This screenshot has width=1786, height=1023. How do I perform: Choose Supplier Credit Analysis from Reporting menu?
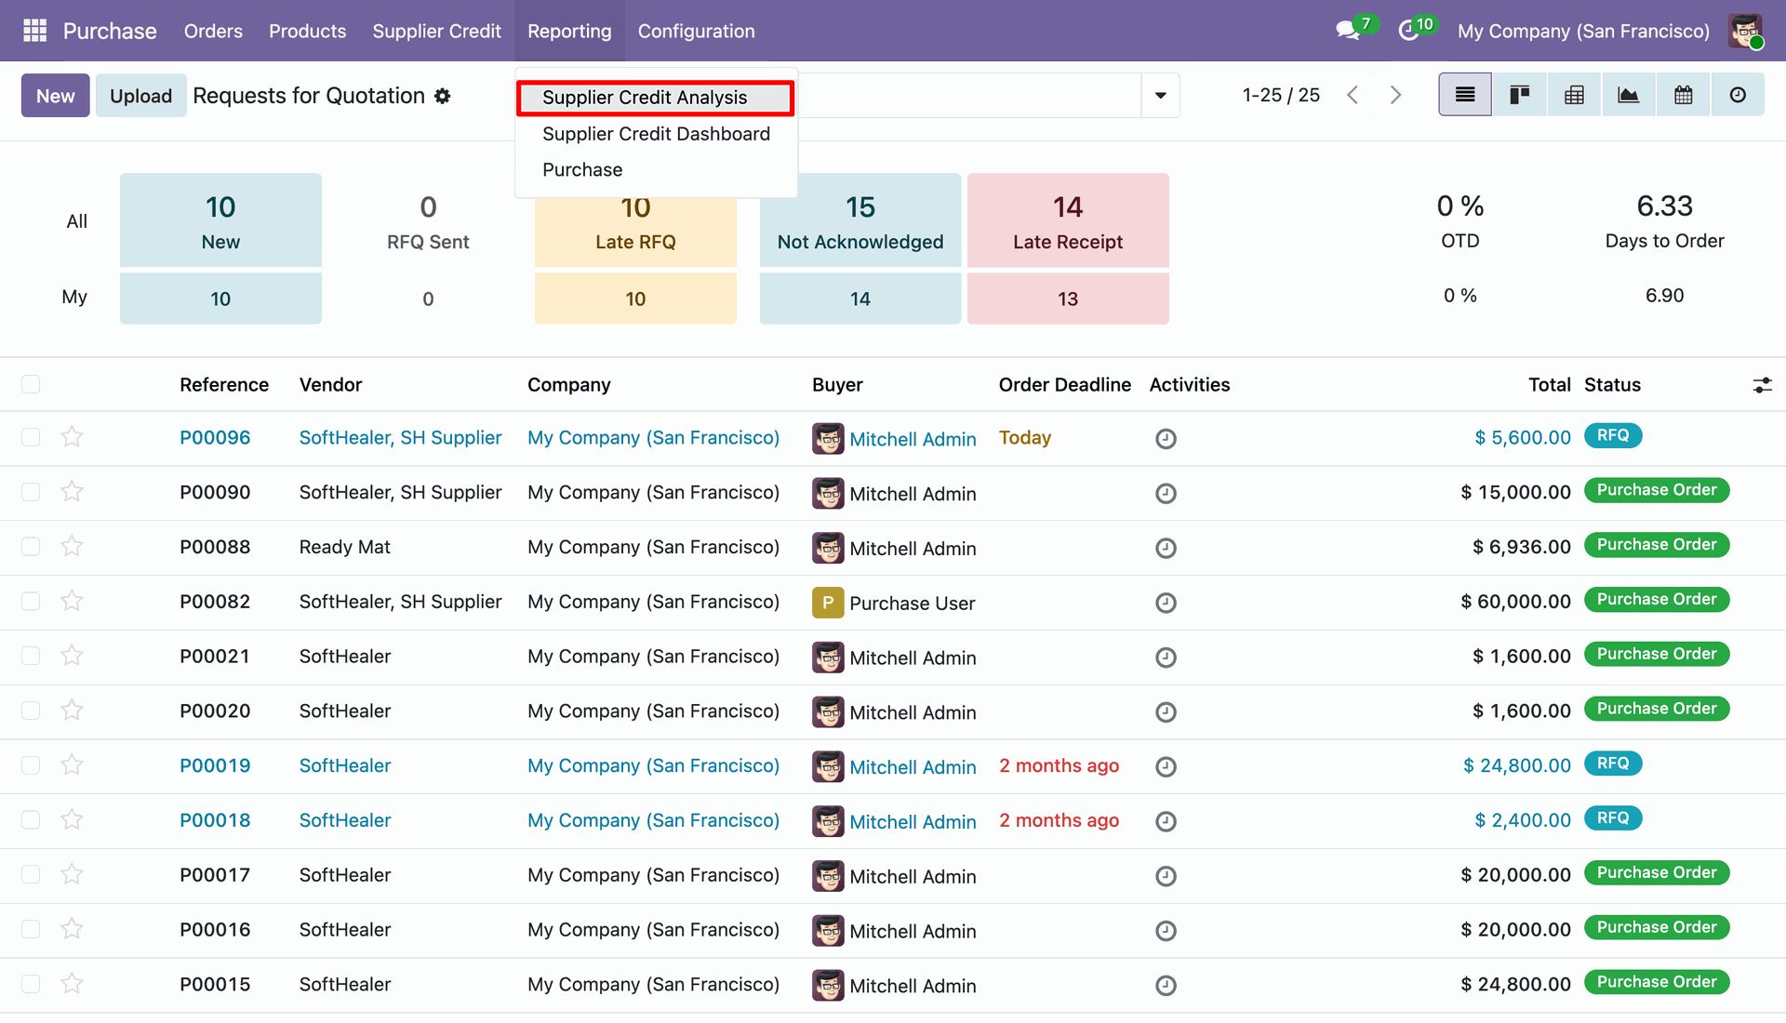(x=656, y=98)
